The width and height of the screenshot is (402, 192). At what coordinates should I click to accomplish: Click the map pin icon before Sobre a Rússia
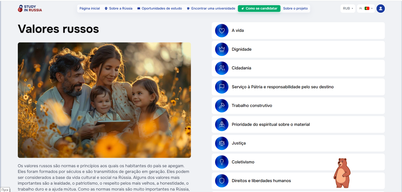click(x=106, y=8)
